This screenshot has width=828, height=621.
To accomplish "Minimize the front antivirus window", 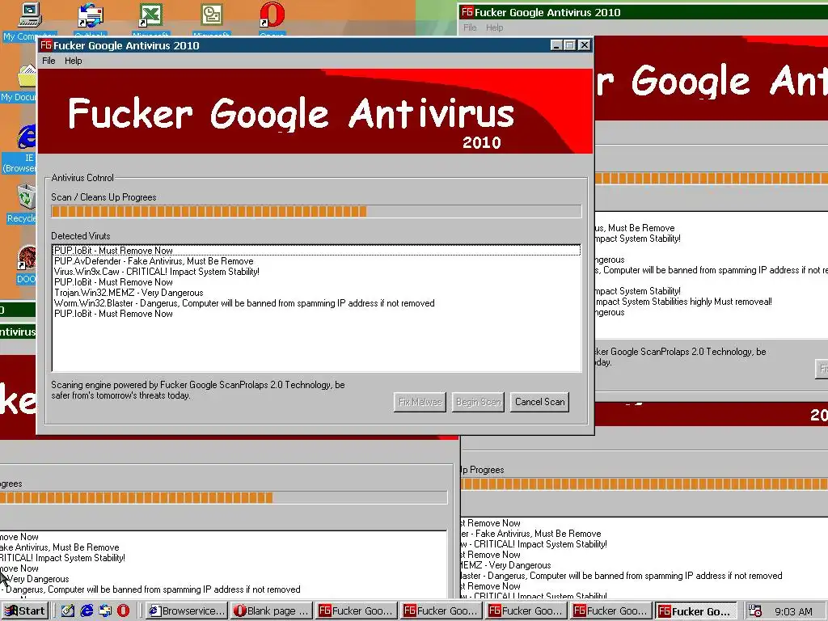I will point(556,45).
